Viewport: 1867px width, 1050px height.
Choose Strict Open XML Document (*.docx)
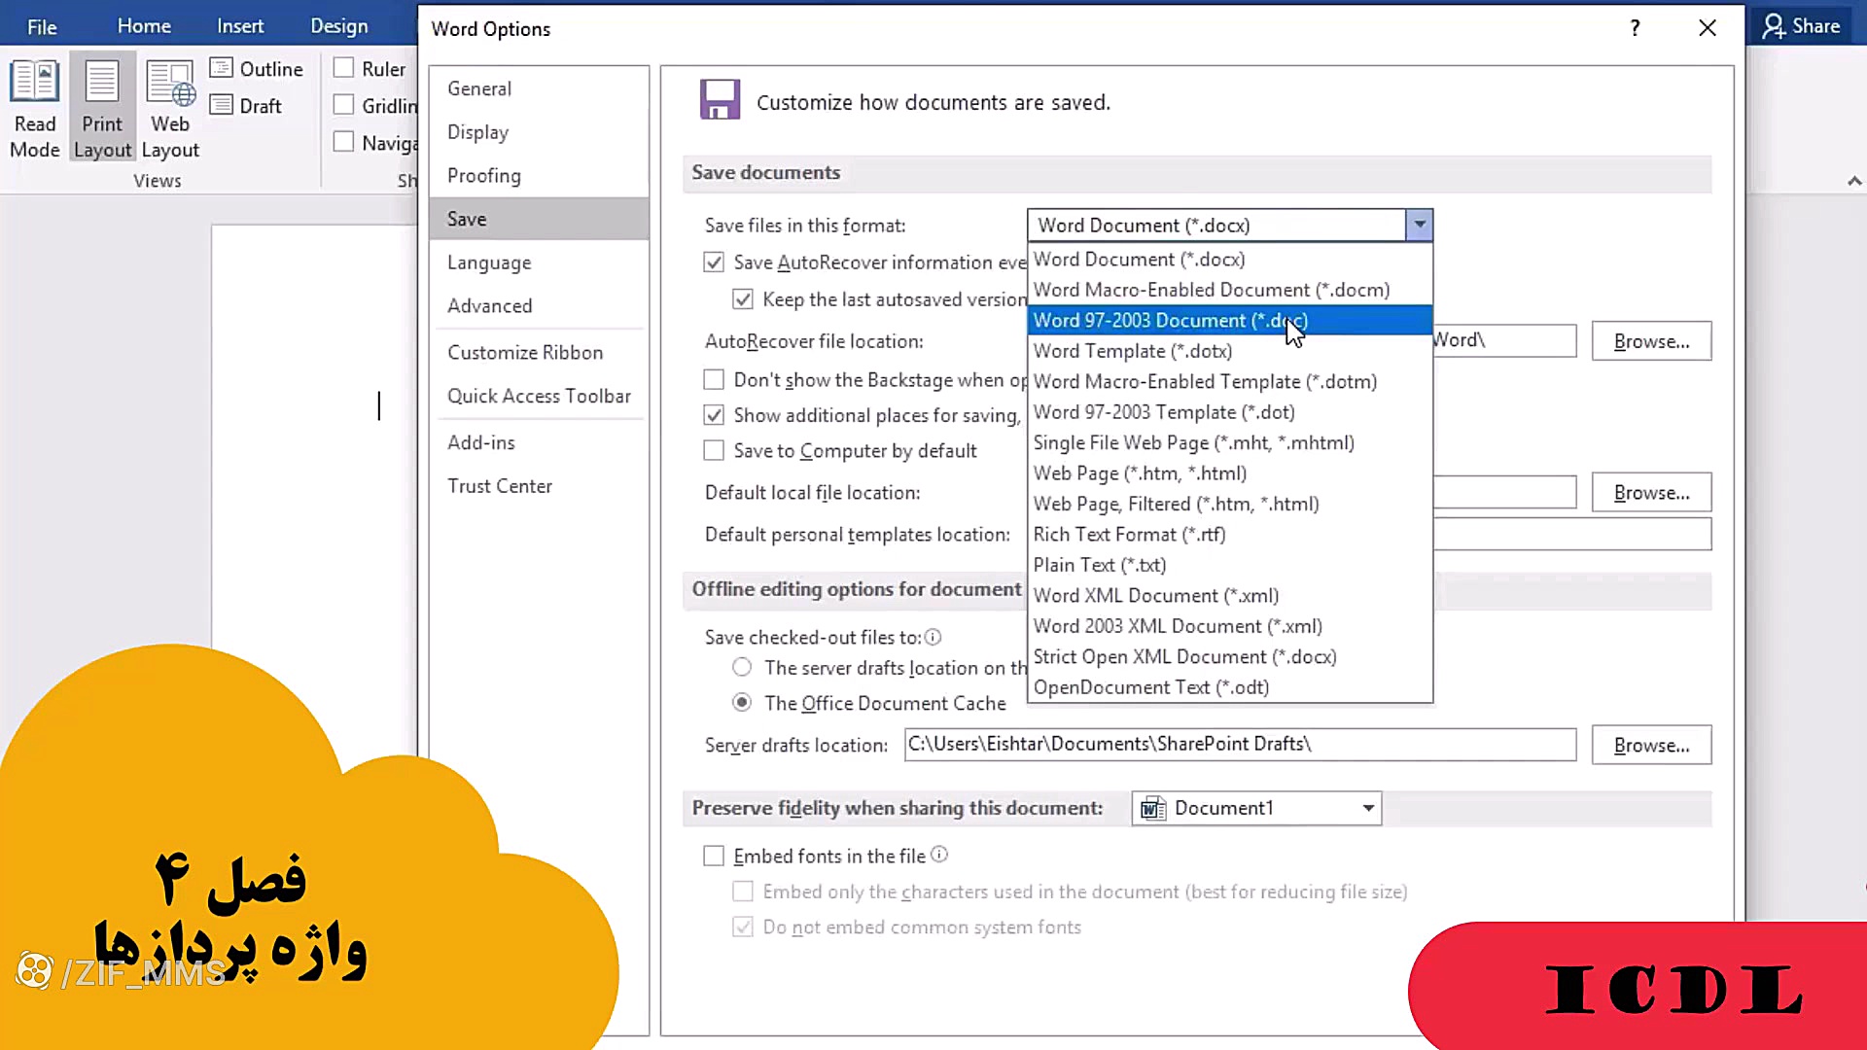tap(1230, 657)
